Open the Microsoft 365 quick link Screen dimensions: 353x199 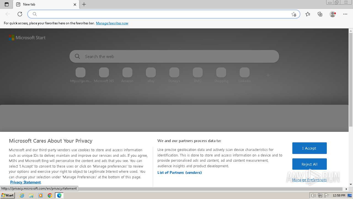click(x=104, y=75)
